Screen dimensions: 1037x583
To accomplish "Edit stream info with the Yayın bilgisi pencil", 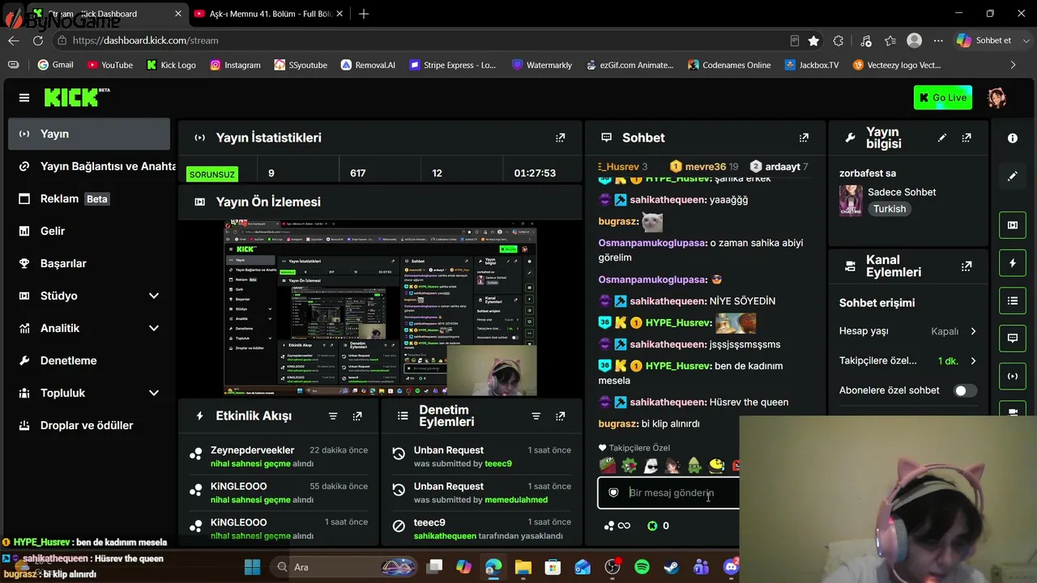I will pos(941,138).
